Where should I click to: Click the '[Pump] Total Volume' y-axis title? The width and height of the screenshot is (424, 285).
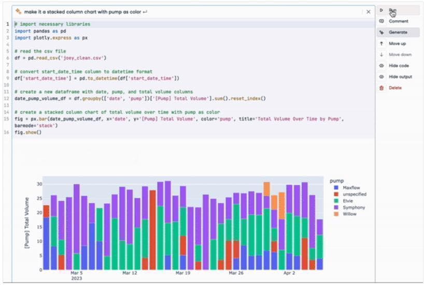click(27, 223)
